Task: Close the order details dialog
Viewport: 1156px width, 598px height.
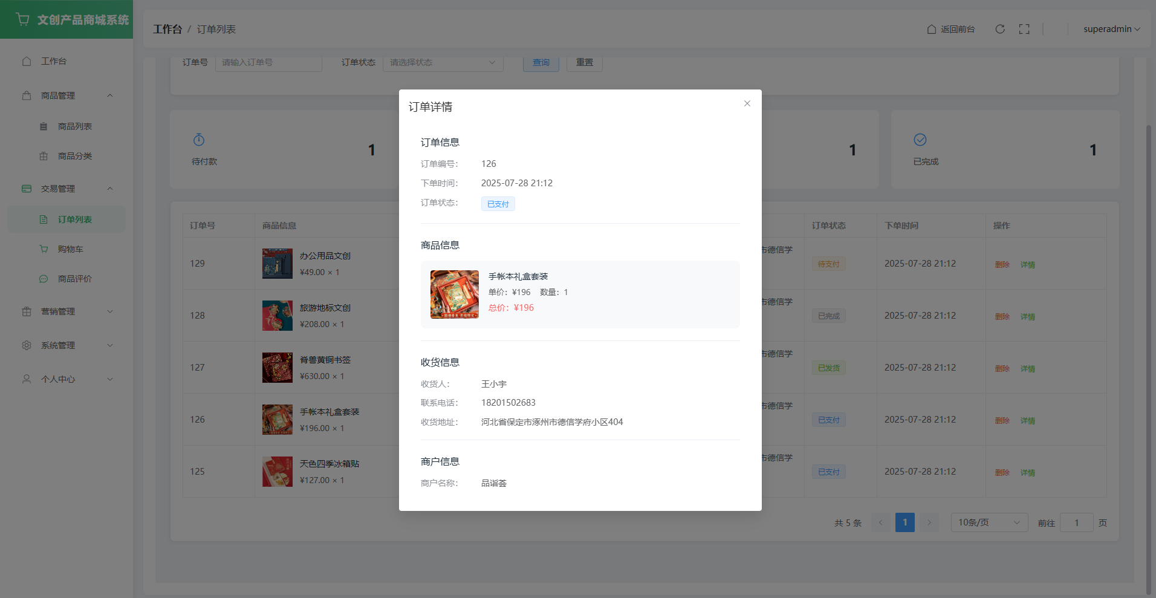Action: coord(747,103)
